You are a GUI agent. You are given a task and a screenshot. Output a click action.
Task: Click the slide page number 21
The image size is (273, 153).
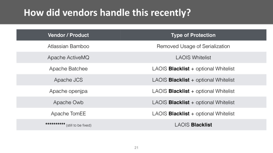[136, 148]
